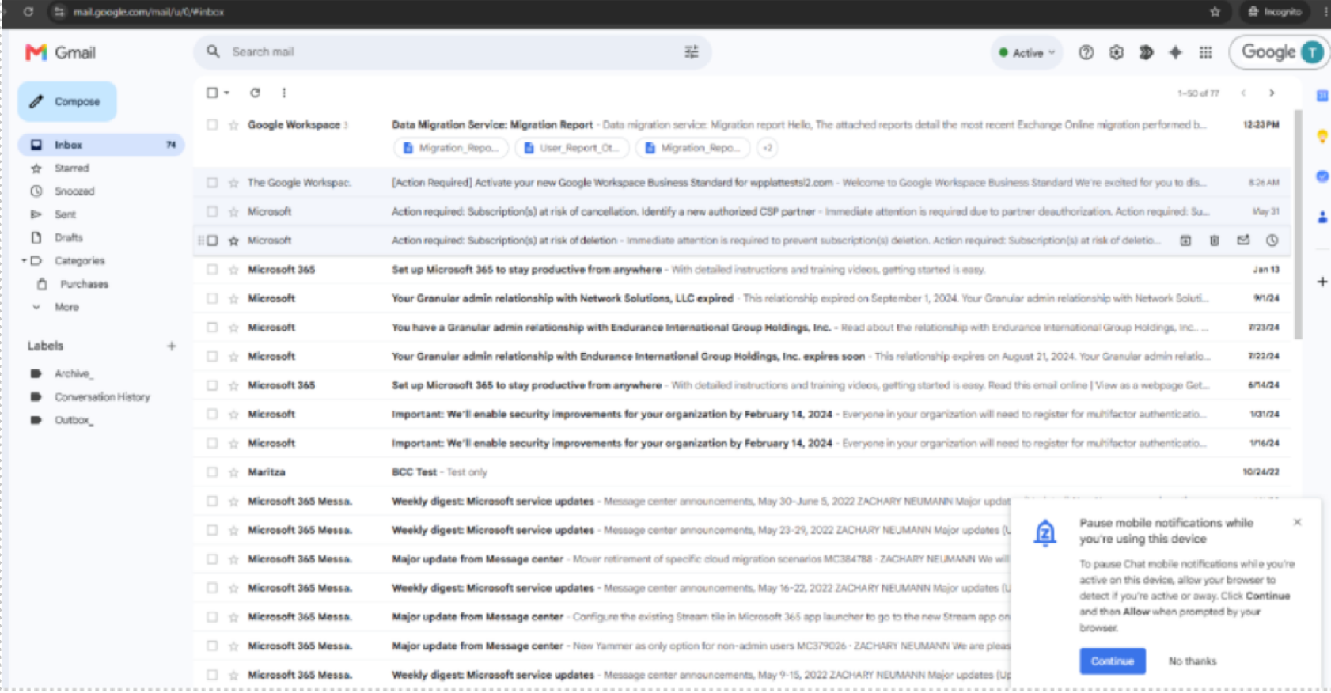Open search filter options icon

click(x=691, y=51)
